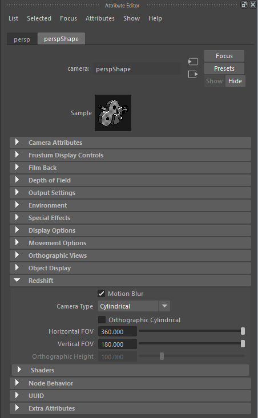Switch to the persp tab
Viewport: 258px width, 418px height.
tap(22, 39)
